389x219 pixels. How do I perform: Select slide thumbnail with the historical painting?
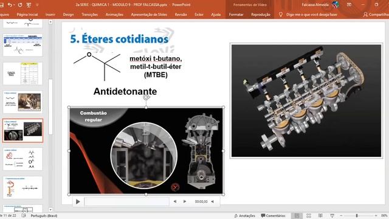point(23,102)
